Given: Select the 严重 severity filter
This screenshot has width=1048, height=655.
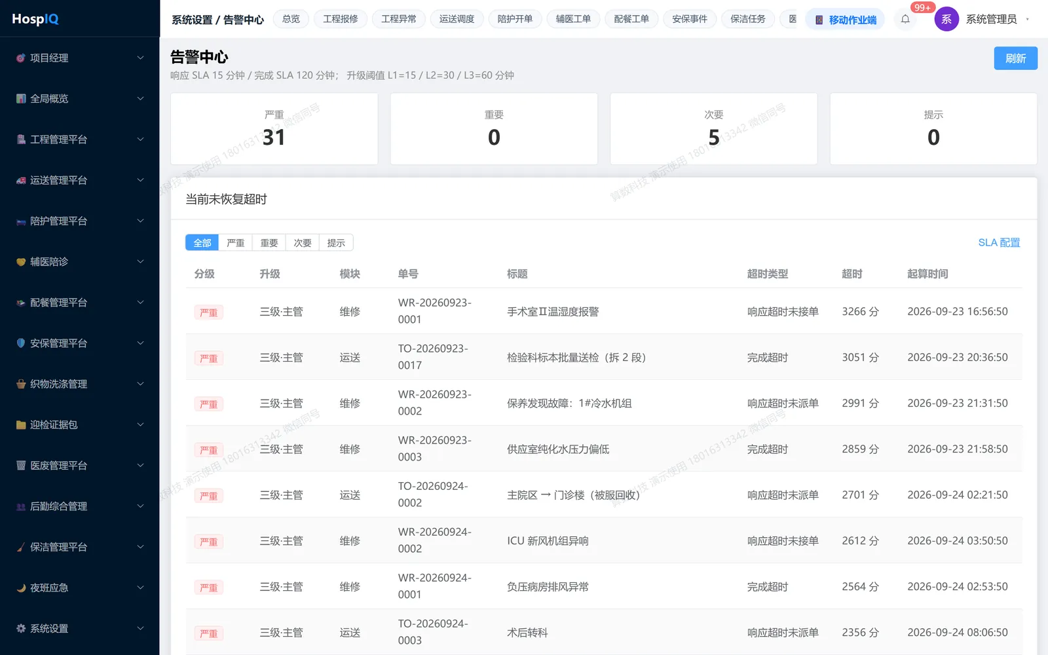Looking at the screenshot, I should pos(236,243).
